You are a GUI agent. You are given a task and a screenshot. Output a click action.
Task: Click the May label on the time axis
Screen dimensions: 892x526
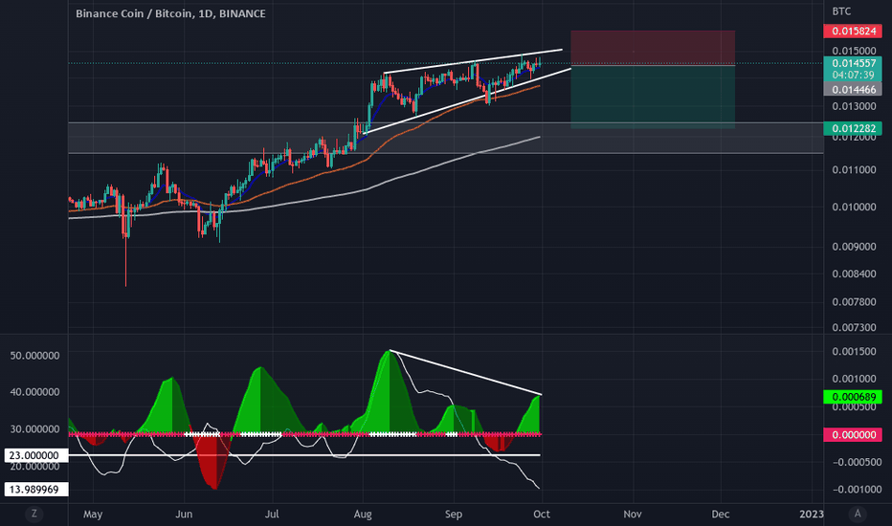coord(93,515)
